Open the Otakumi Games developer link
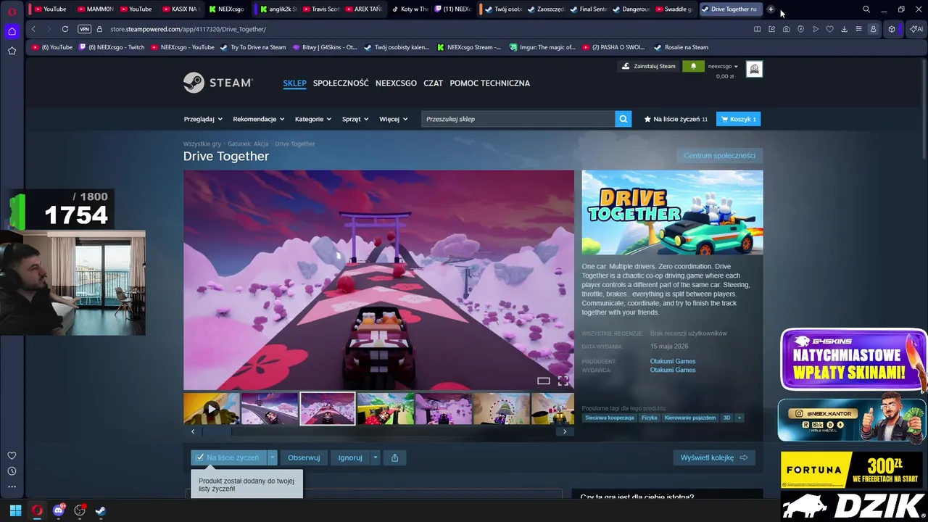Screen dimensions: 928x522 pyautogui.click(x=673, y=361)
